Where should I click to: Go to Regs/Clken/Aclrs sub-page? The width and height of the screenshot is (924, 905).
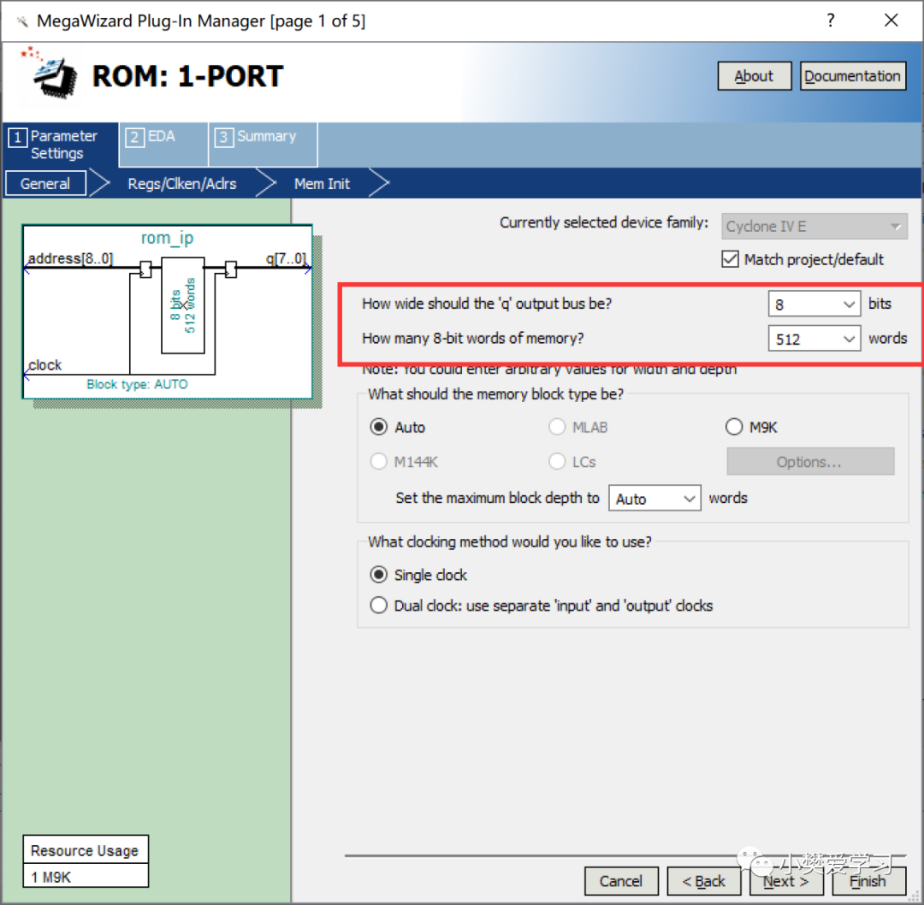pyautogui.click(x=182, y=183)
